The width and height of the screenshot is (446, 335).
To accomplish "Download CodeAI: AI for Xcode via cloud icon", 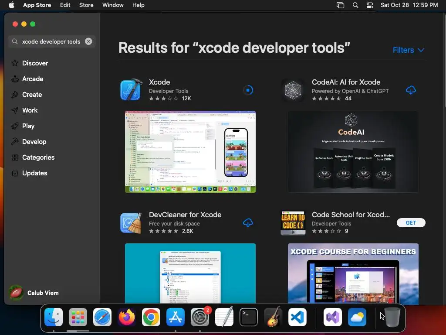I will [411, 90].
